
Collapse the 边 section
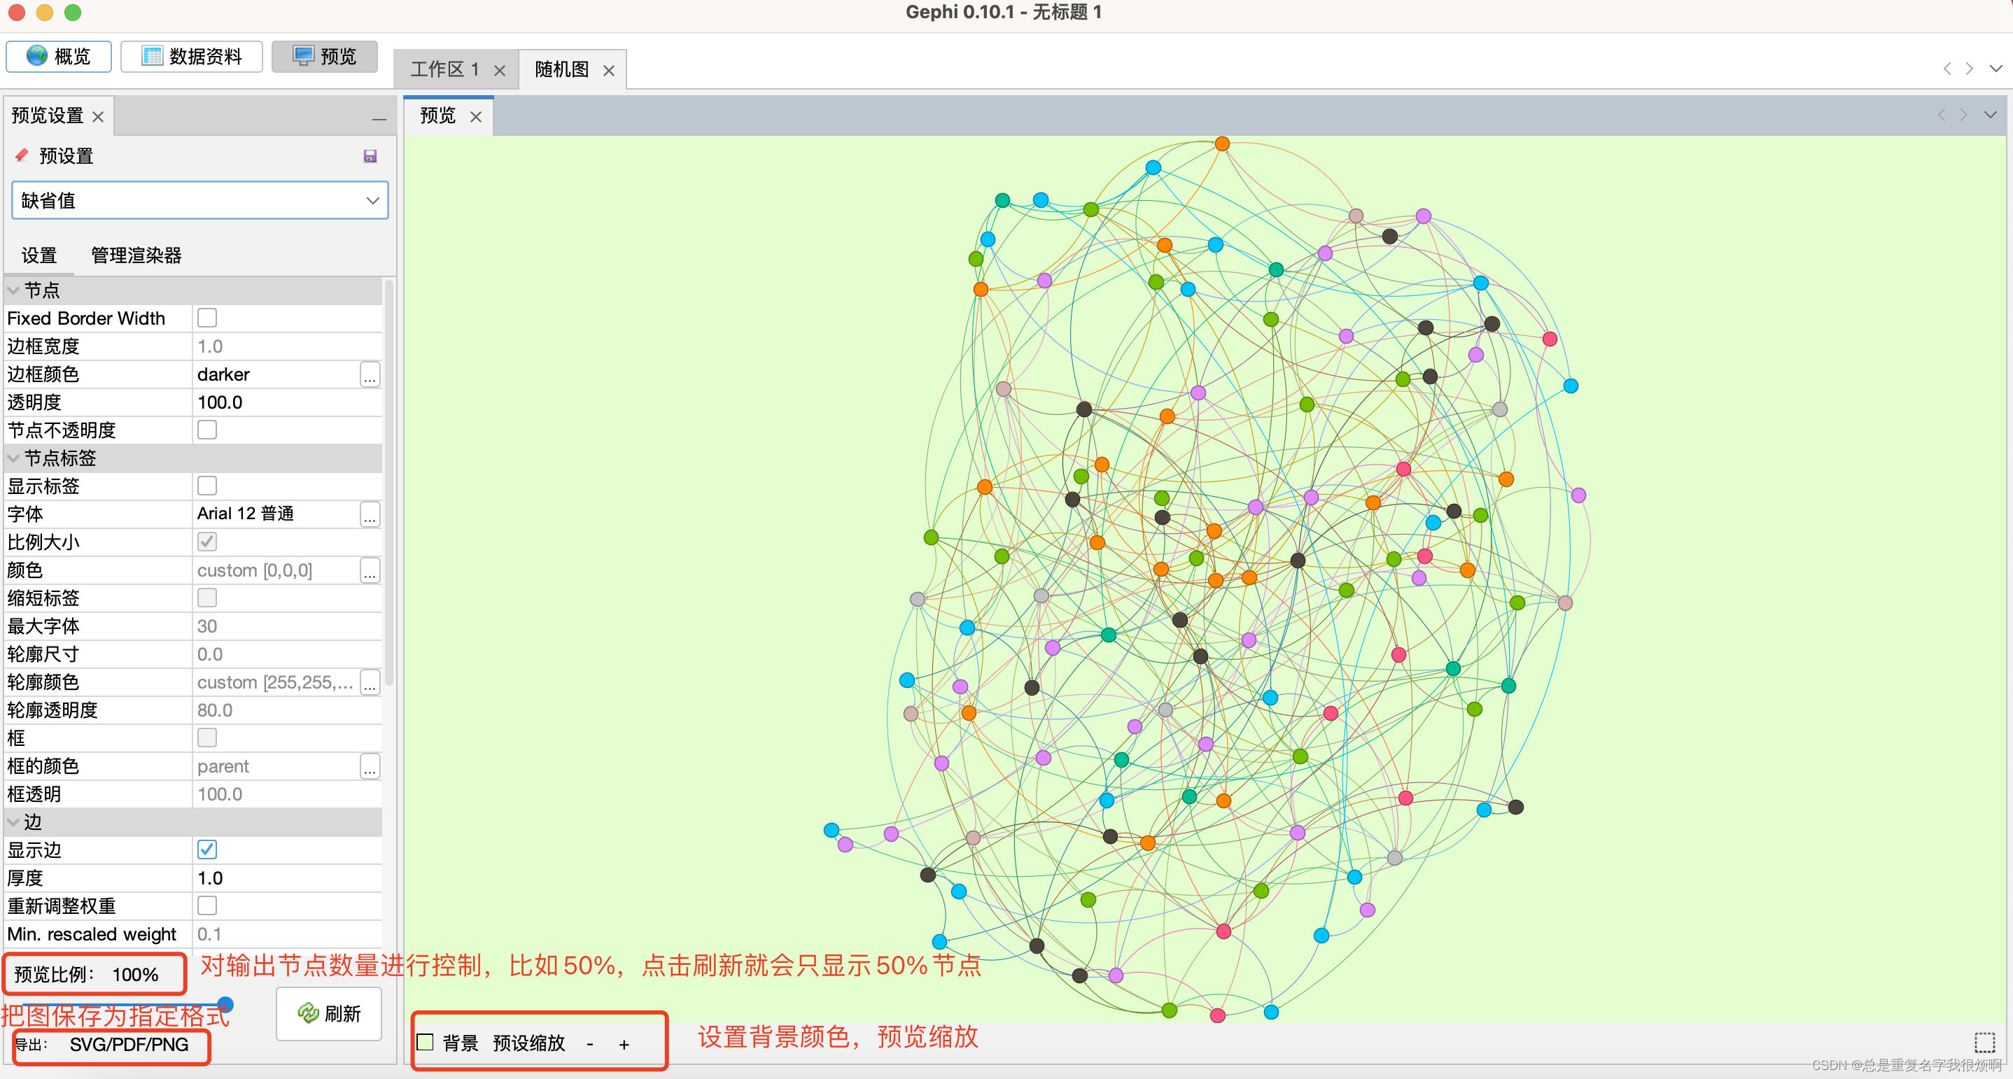click(13, 822)
